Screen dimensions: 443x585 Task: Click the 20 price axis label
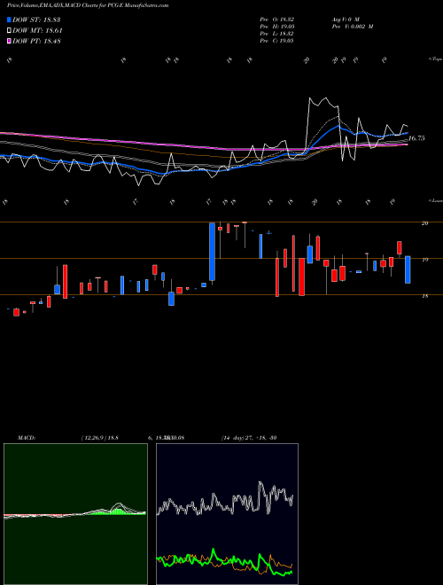[424, 223]
